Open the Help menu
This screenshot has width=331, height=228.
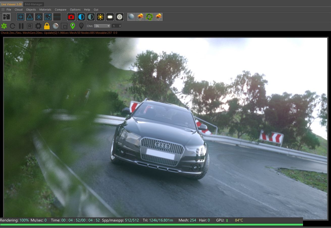click(87, 10)
